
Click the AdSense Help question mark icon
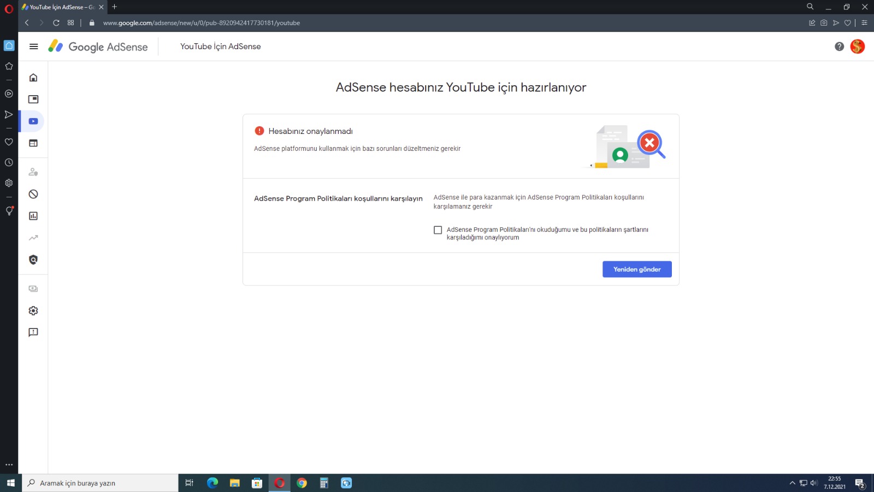click(840, 46)
